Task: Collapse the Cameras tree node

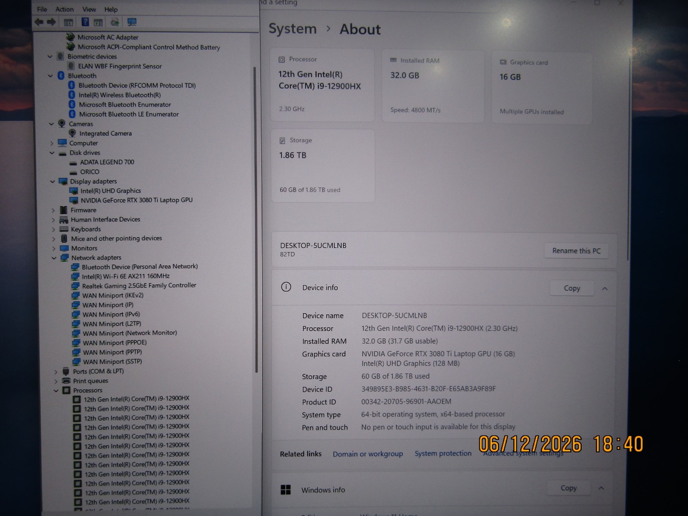Action: pyautogui.click(x=51, y=124)
